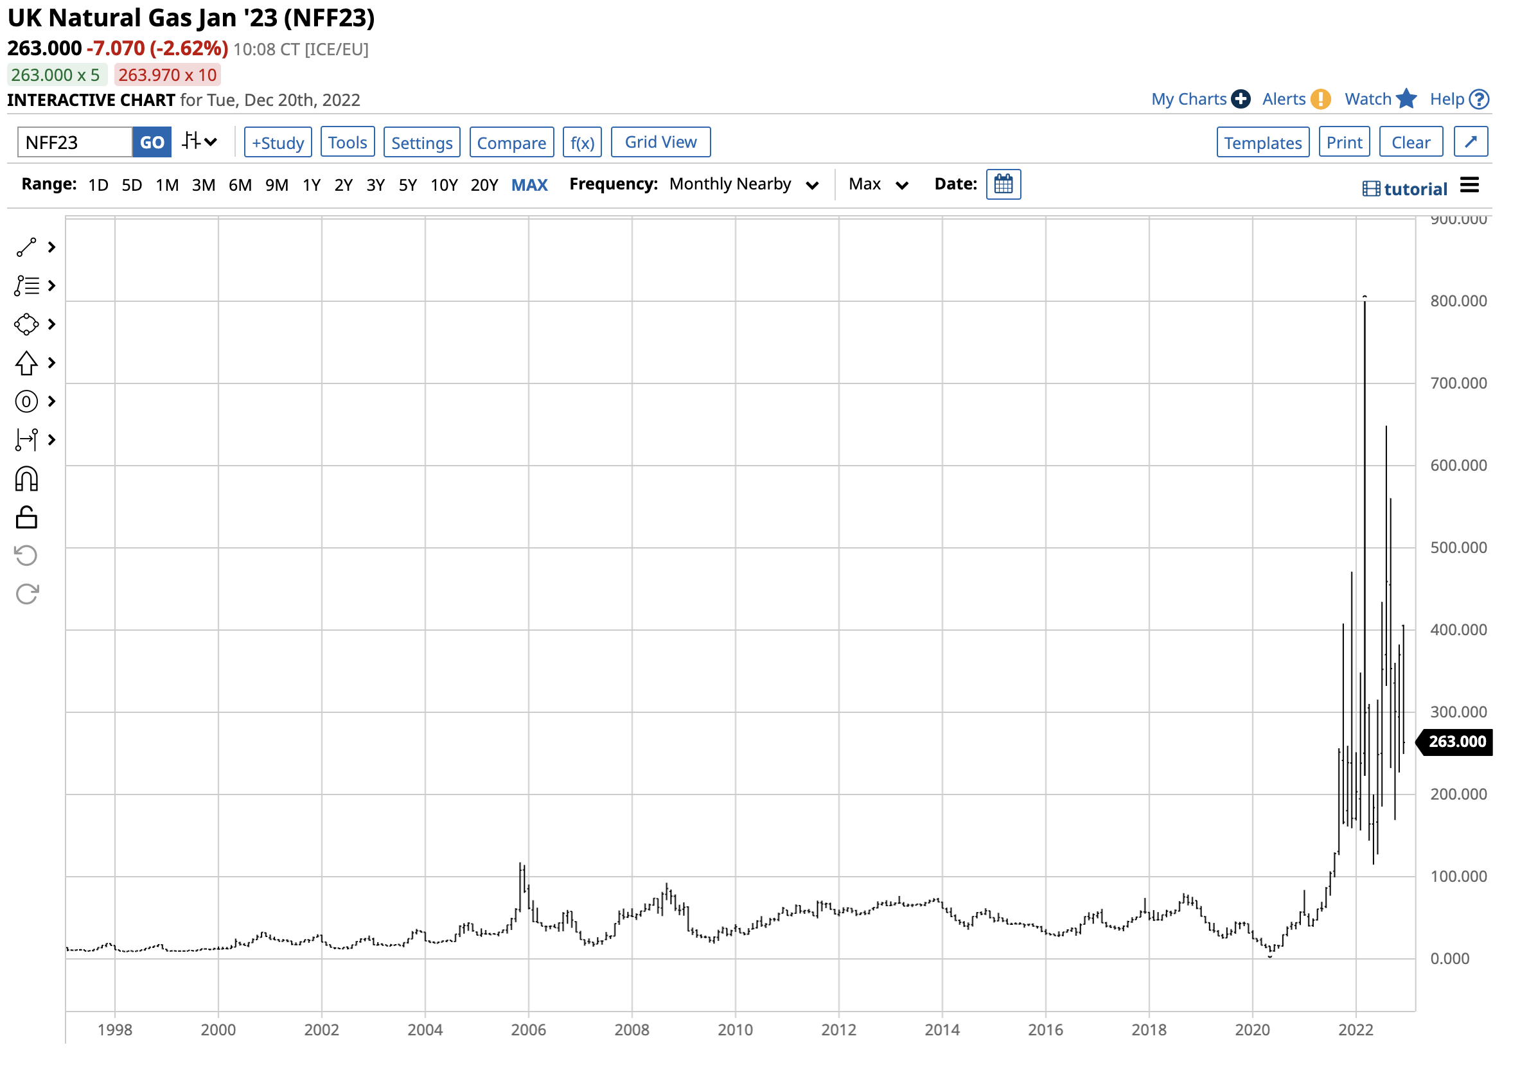Click the undo arrow icon
Viewport: 1529px width, 1079px height.
[26, 556]
